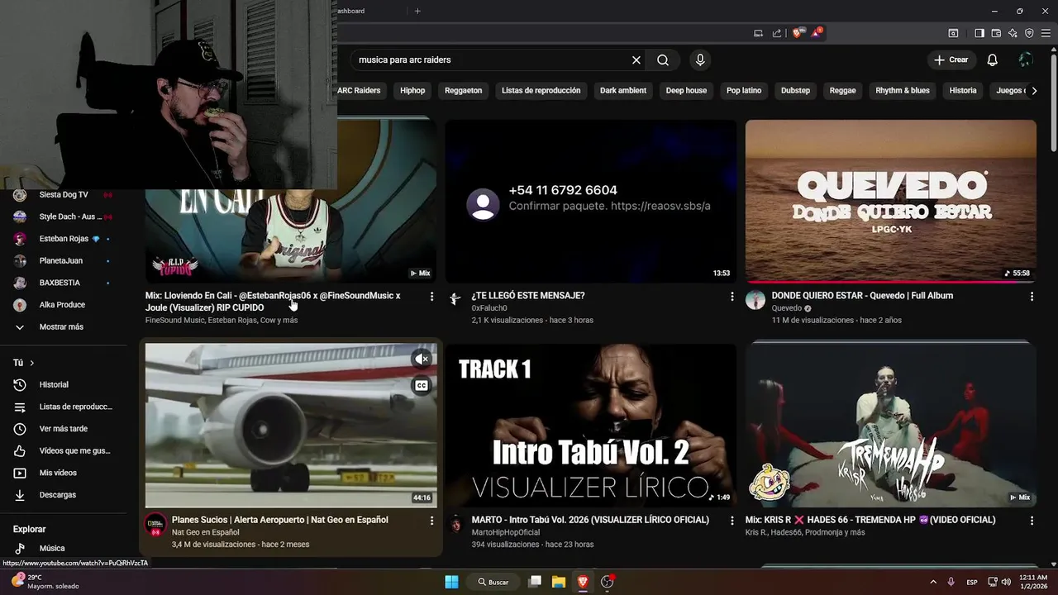Open Brave Rewards triangle icon
This screenshot has height=595, width=1058.
click(x=817, y=33)
